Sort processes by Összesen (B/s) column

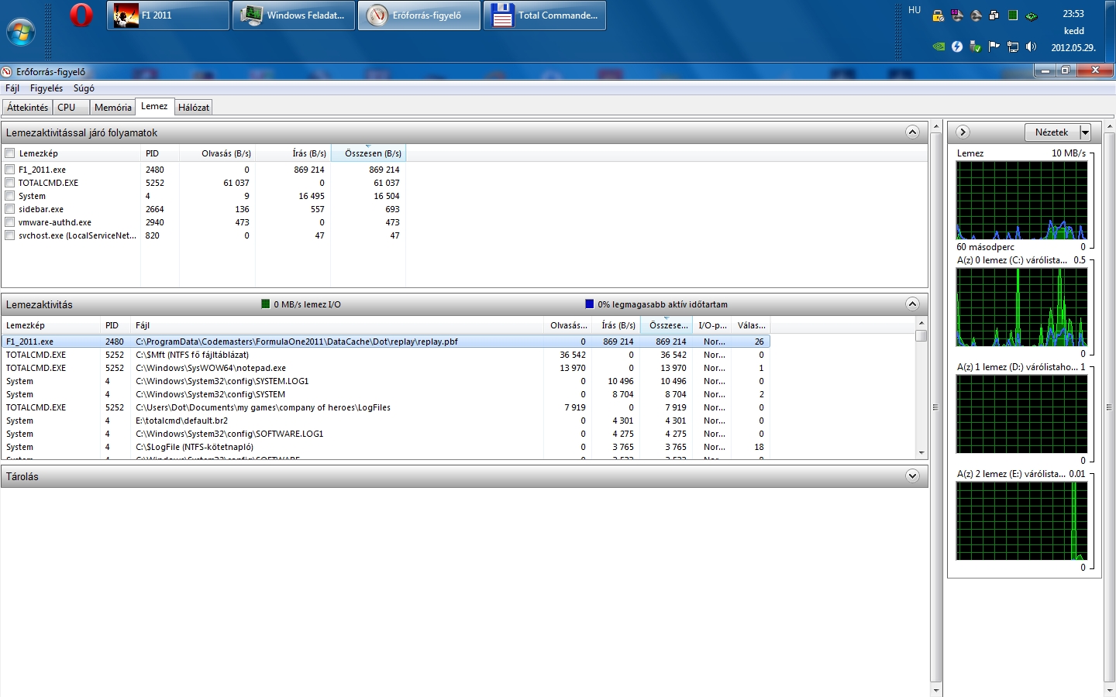369,153
